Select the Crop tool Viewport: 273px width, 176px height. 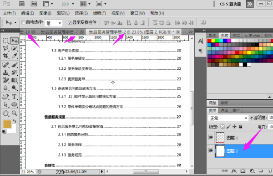tap(5, 56)
